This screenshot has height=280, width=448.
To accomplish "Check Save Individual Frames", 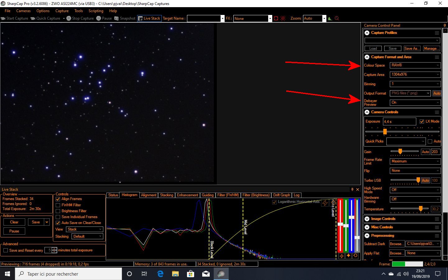I will pos(58,217).
